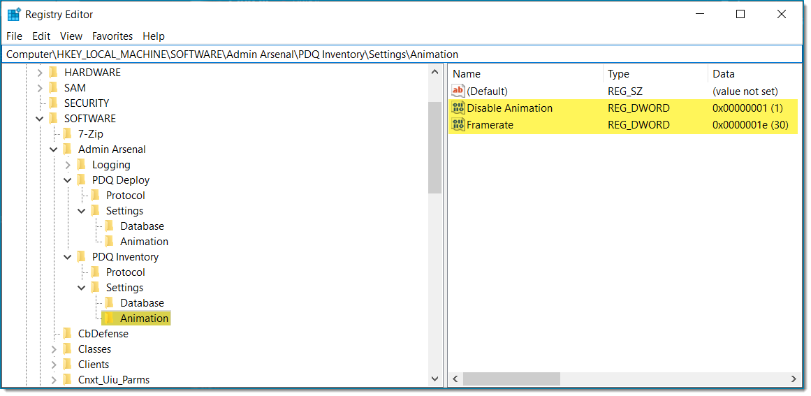Open the Help menu

[x=154, y=36]
